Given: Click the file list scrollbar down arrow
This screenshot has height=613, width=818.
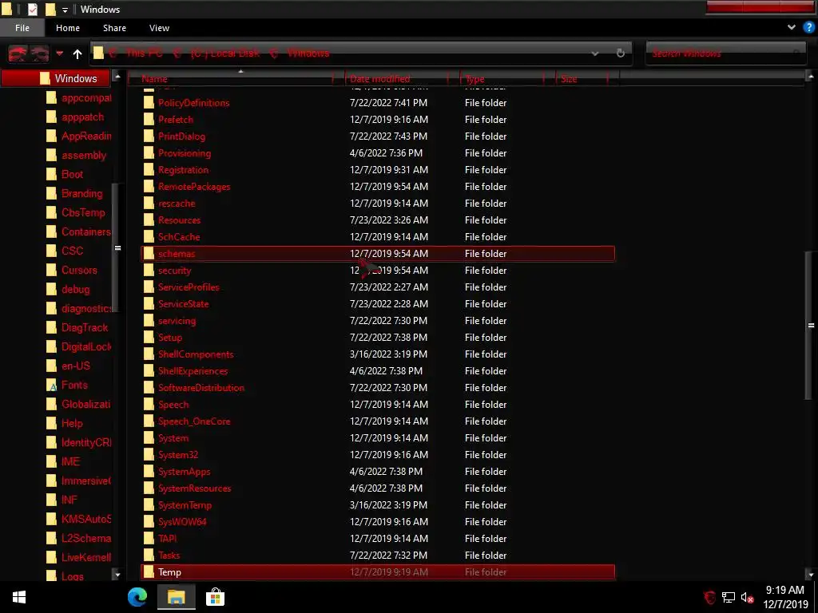Looking at the screenshot, I should coord(811,575).
